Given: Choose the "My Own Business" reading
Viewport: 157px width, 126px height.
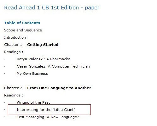Looking at the screenshot, I should 32,74.
